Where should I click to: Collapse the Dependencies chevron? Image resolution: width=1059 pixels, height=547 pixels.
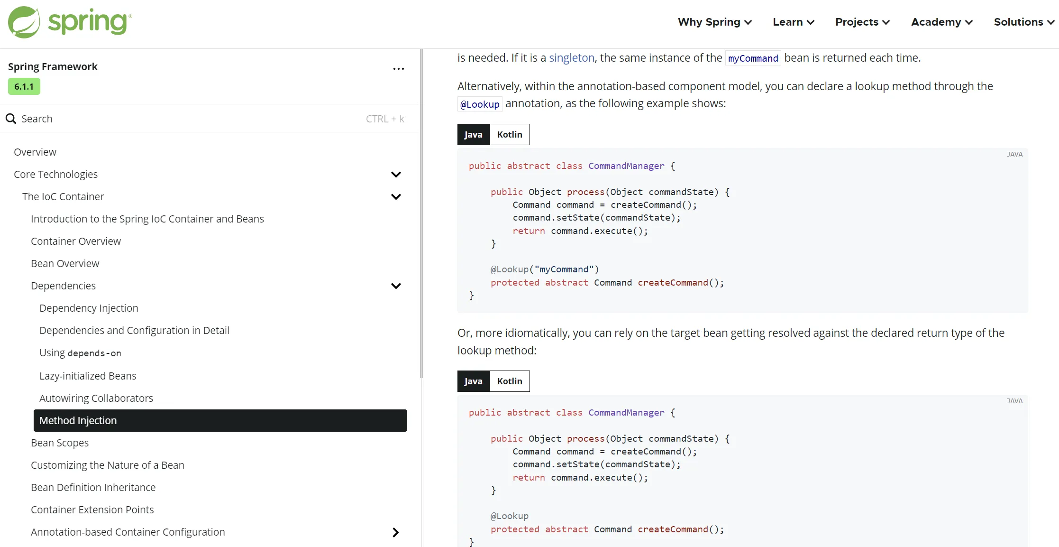coord(396,286)
